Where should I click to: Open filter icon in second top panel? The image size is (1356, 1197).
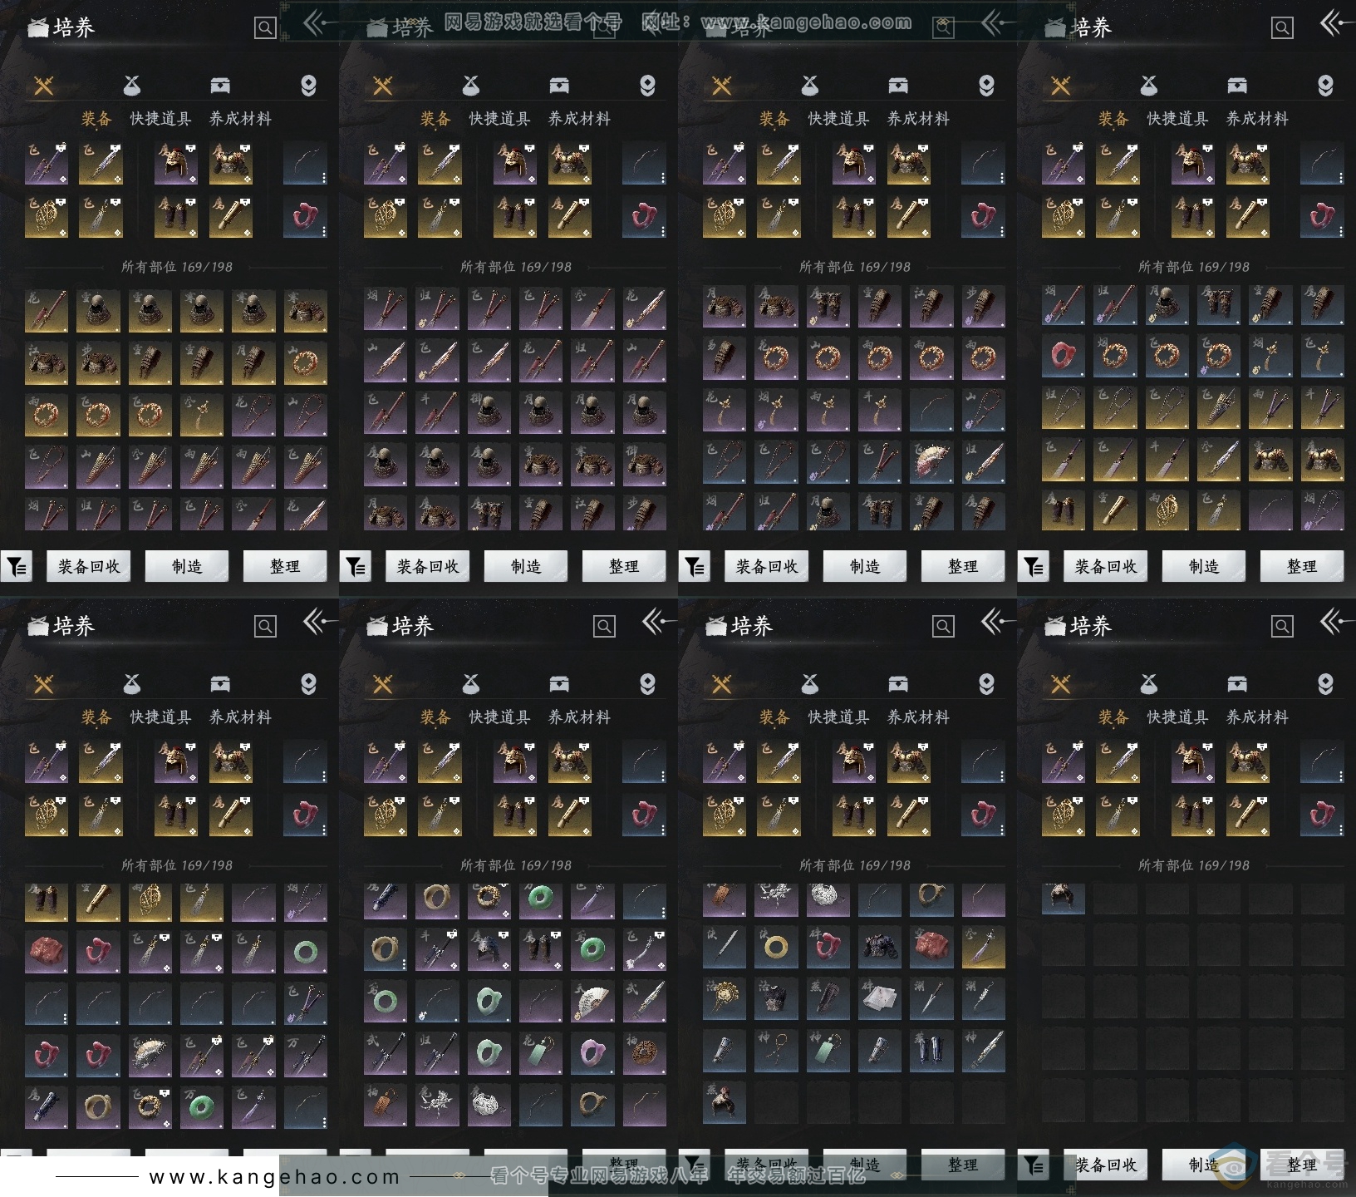pyautogui.click(x=355, y=567)
